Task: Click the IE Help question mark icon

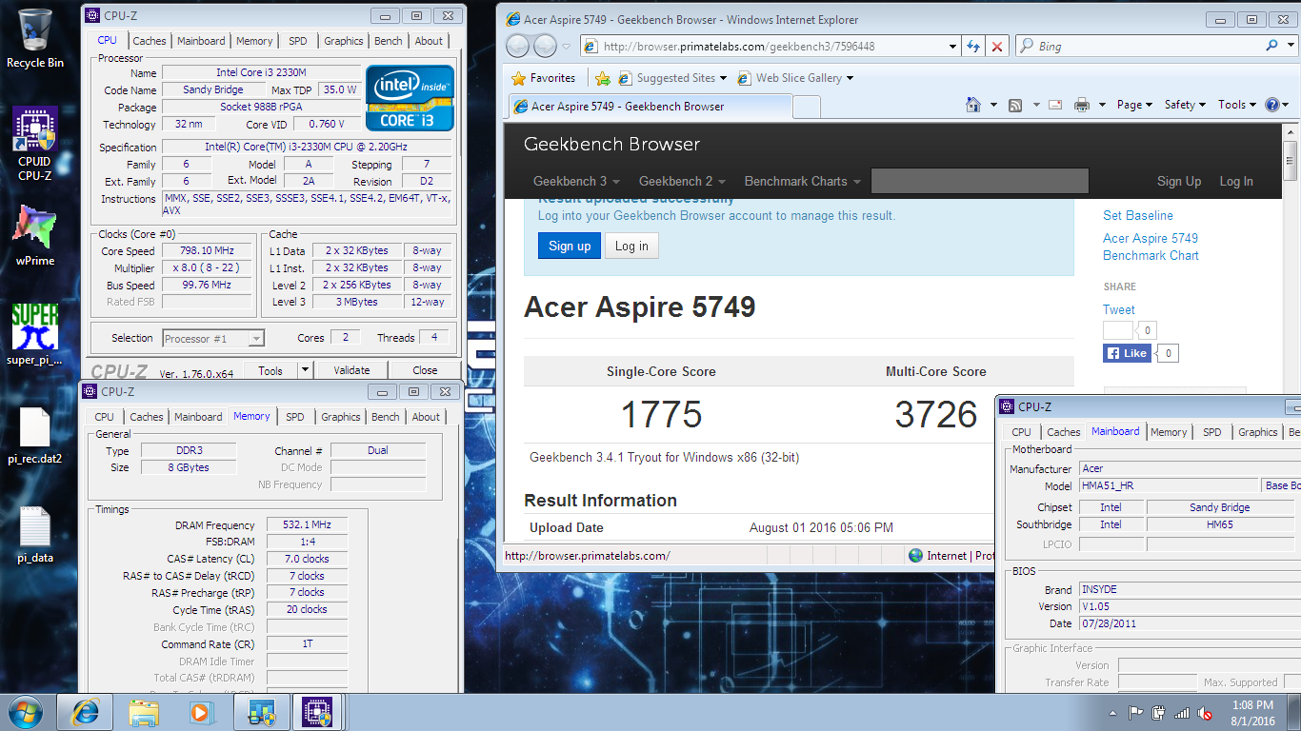Action: tap(1273, 105)
